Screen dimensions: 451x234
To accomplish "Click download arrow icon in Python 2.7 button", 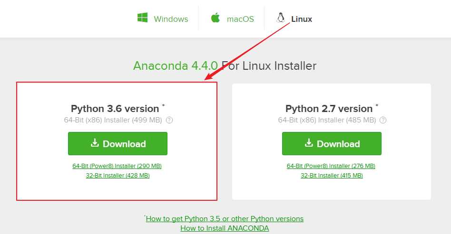I will click(x=309, y=143).
